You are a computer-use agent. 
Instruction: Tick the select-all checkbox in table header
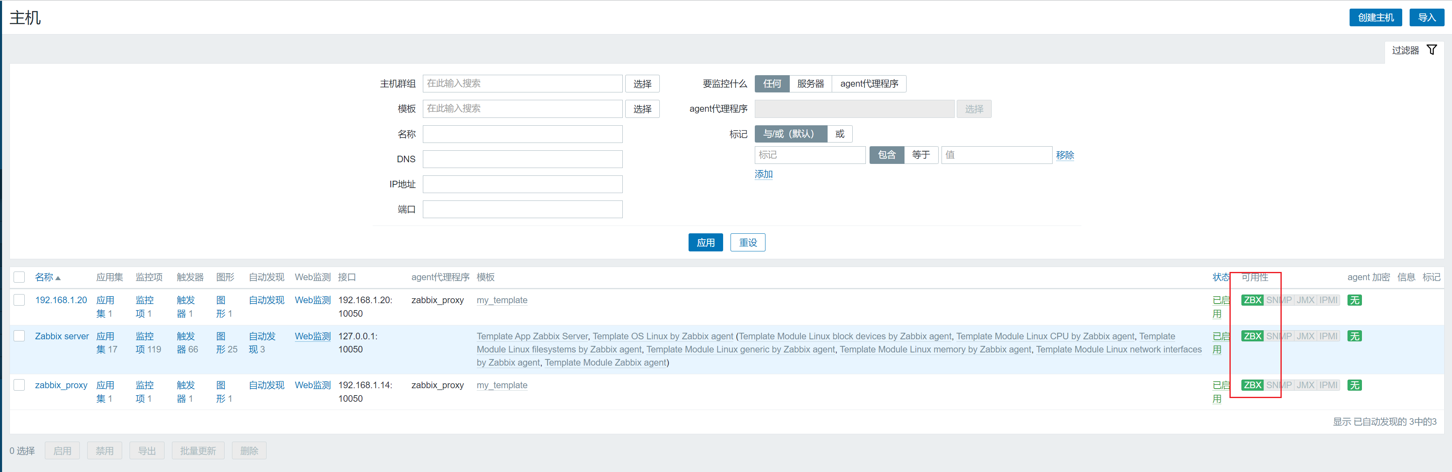[19, 277]
